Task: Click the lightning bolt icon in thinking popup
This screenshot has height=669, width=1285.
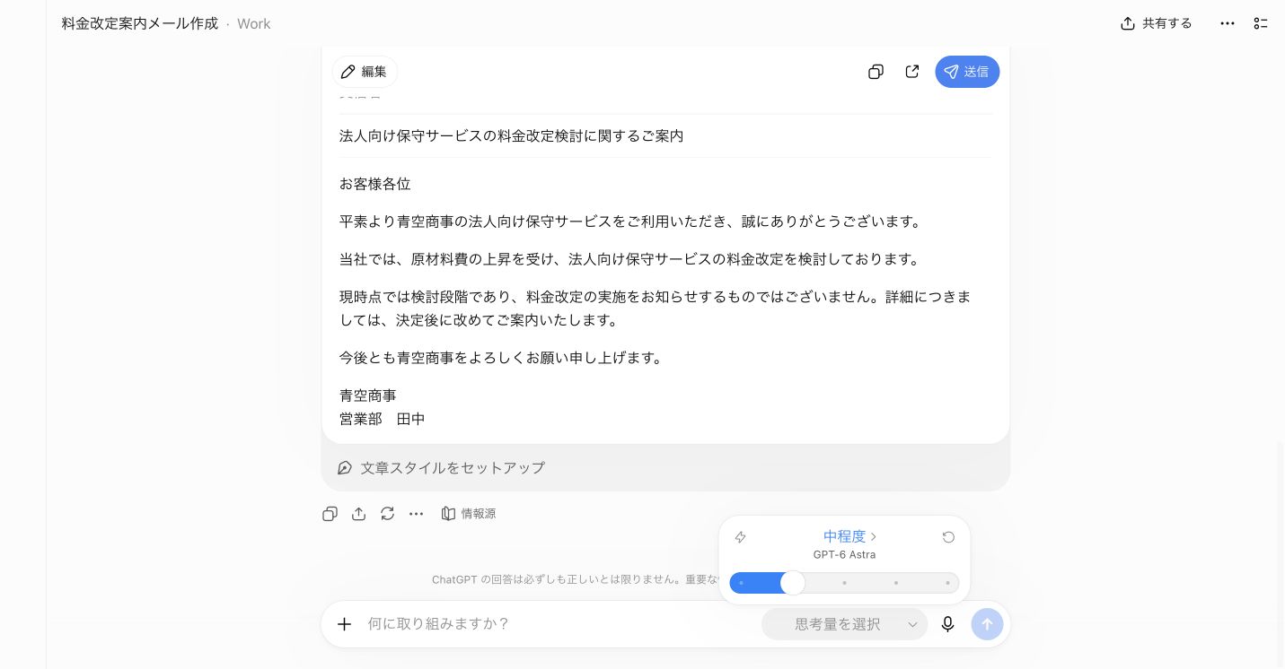Action: coord(740,537)
